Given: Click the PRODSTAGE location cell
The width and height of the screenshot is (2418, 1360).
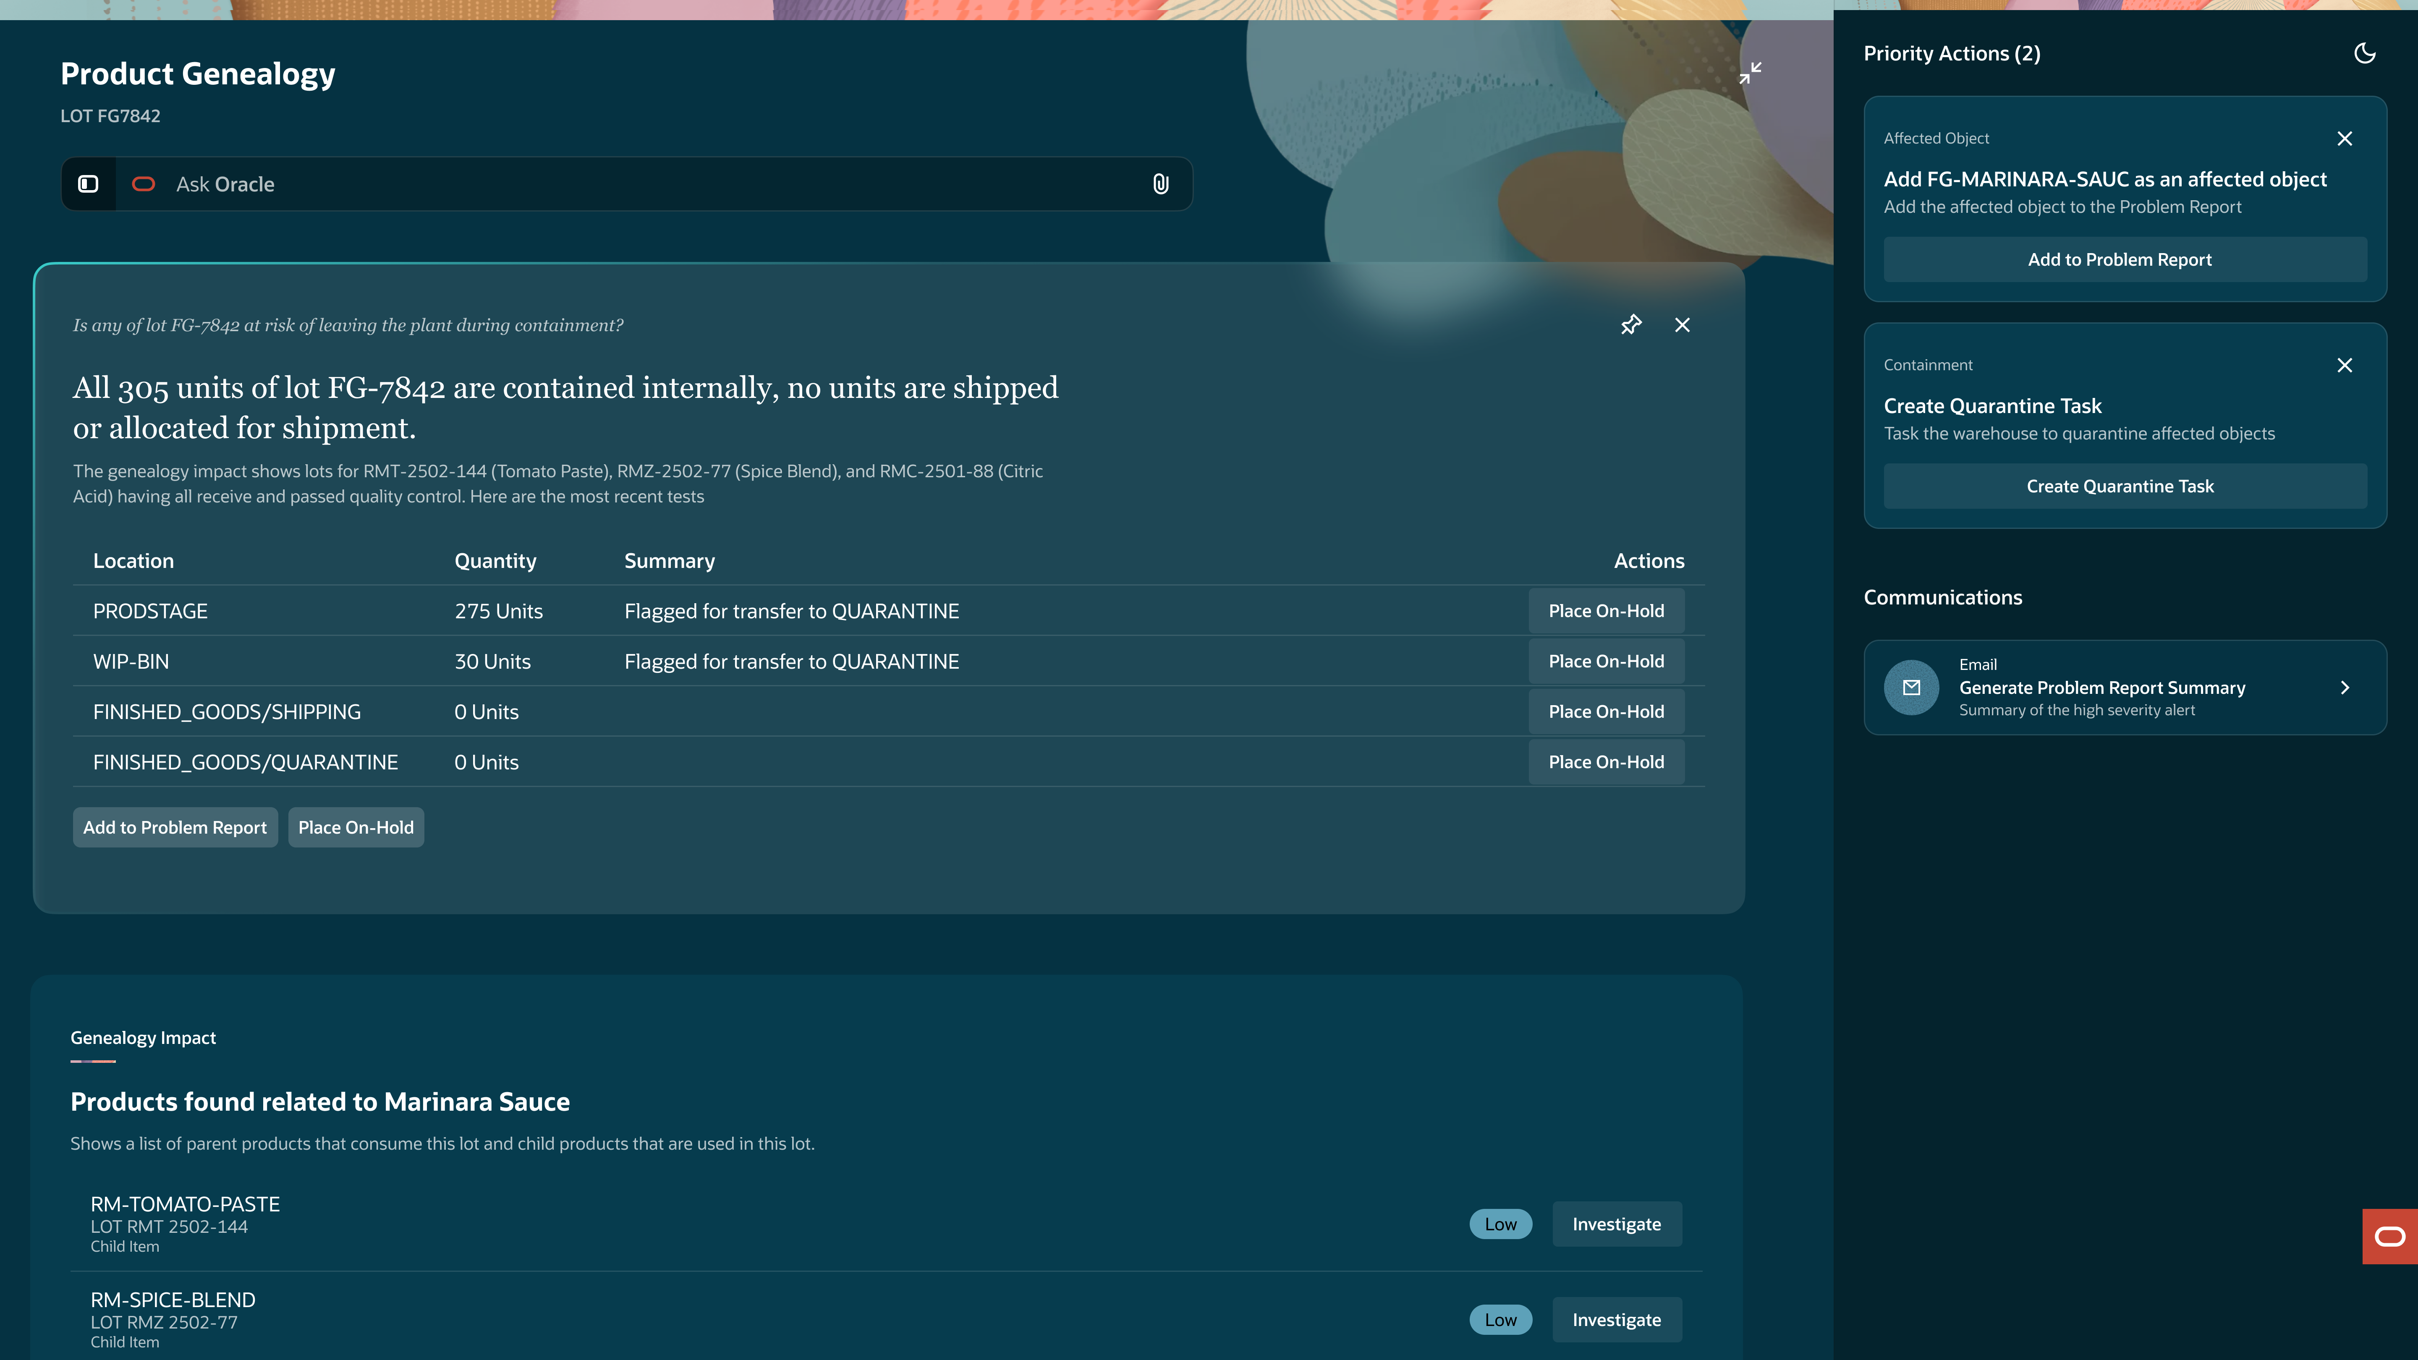Looking at the screenshot, I should pyautogui.click(x=150, y=611).
